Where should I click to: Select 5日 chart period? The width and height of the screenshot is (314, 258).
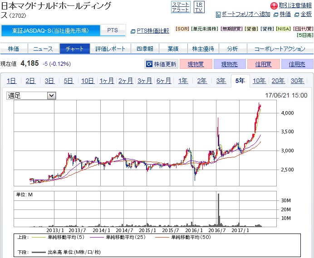tap(69, 81)
